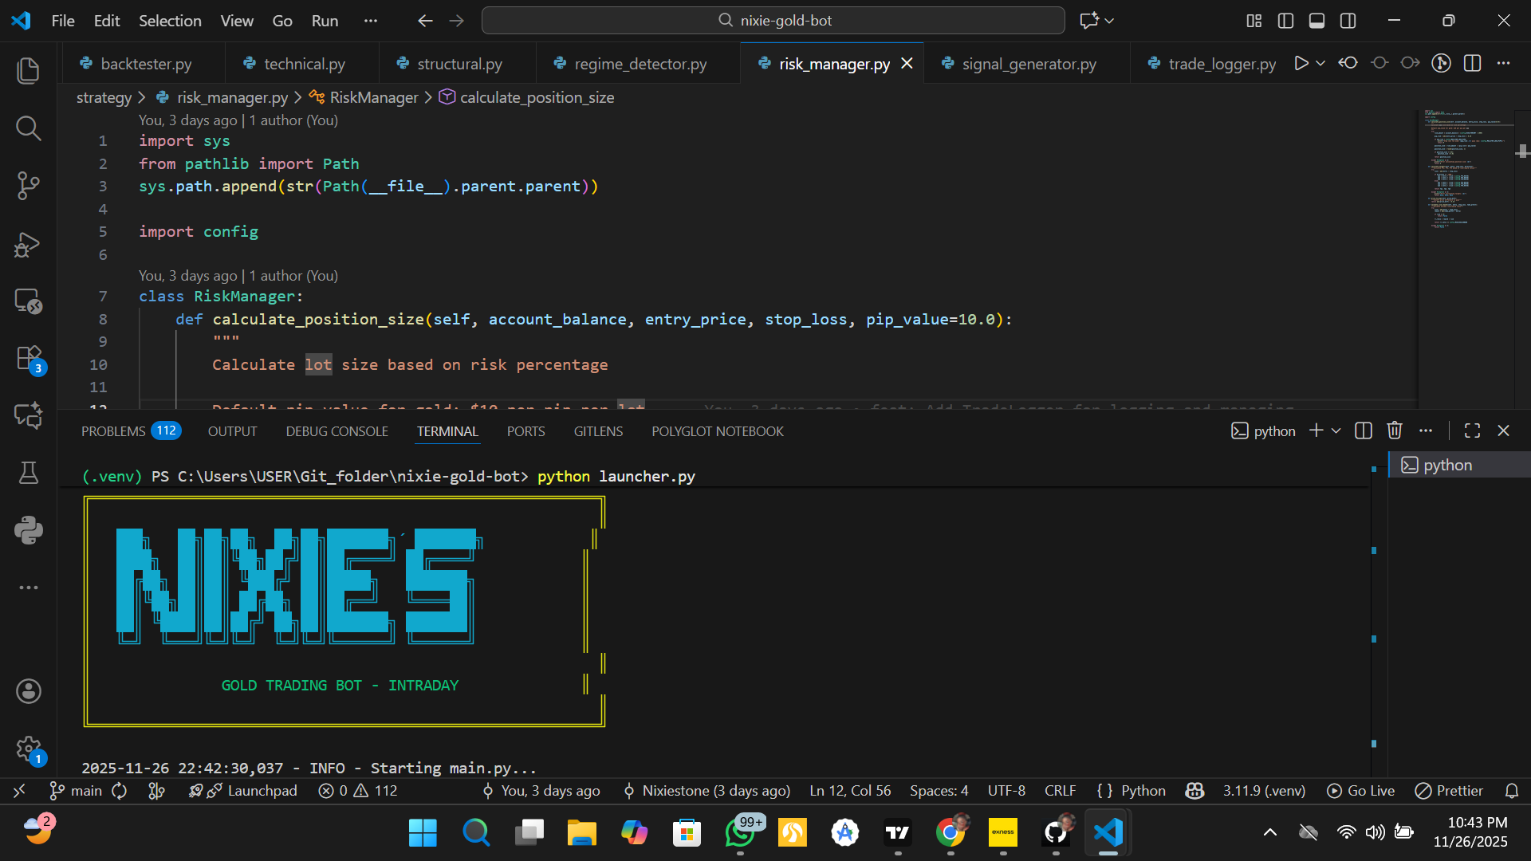This screenshot has width=1531, height=861.
Task: Create a new terminal with plus
Action: pyautogui.click(x=1317, y=431)
